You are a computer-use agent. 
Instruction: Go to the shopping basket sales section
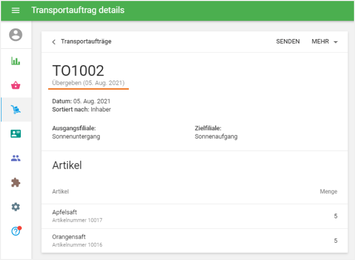point(16,85)
